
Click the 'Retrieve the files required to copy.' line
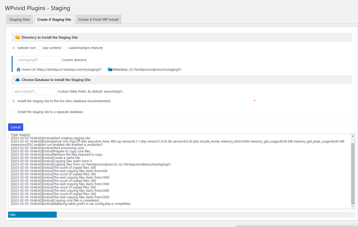pos(57,155)
